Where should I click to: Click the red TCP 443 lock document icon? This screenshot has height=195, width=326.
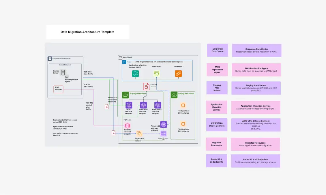(x=146, y=87)
